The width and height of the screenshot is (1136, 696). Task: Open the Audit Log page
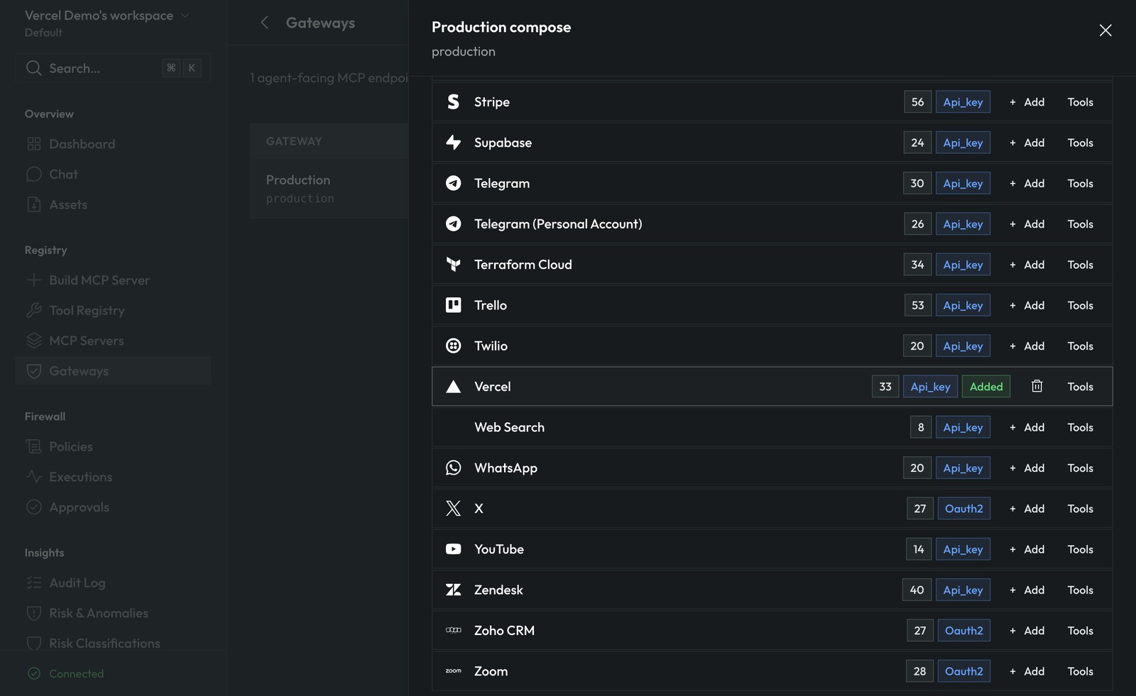click(x=113, y=583)
